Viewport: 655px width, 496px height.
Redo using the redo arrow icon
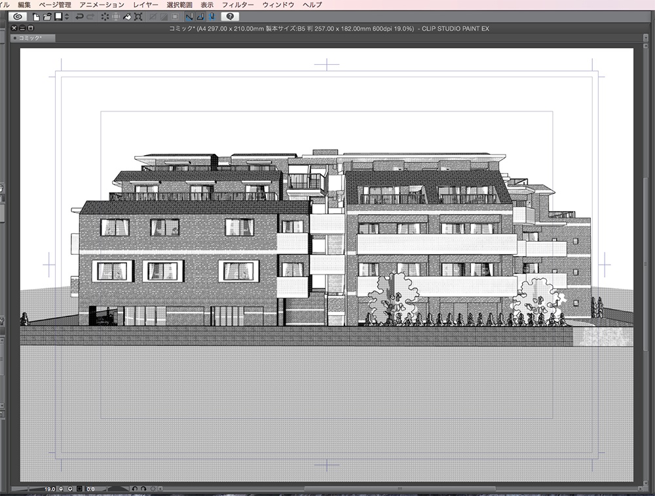90,18
